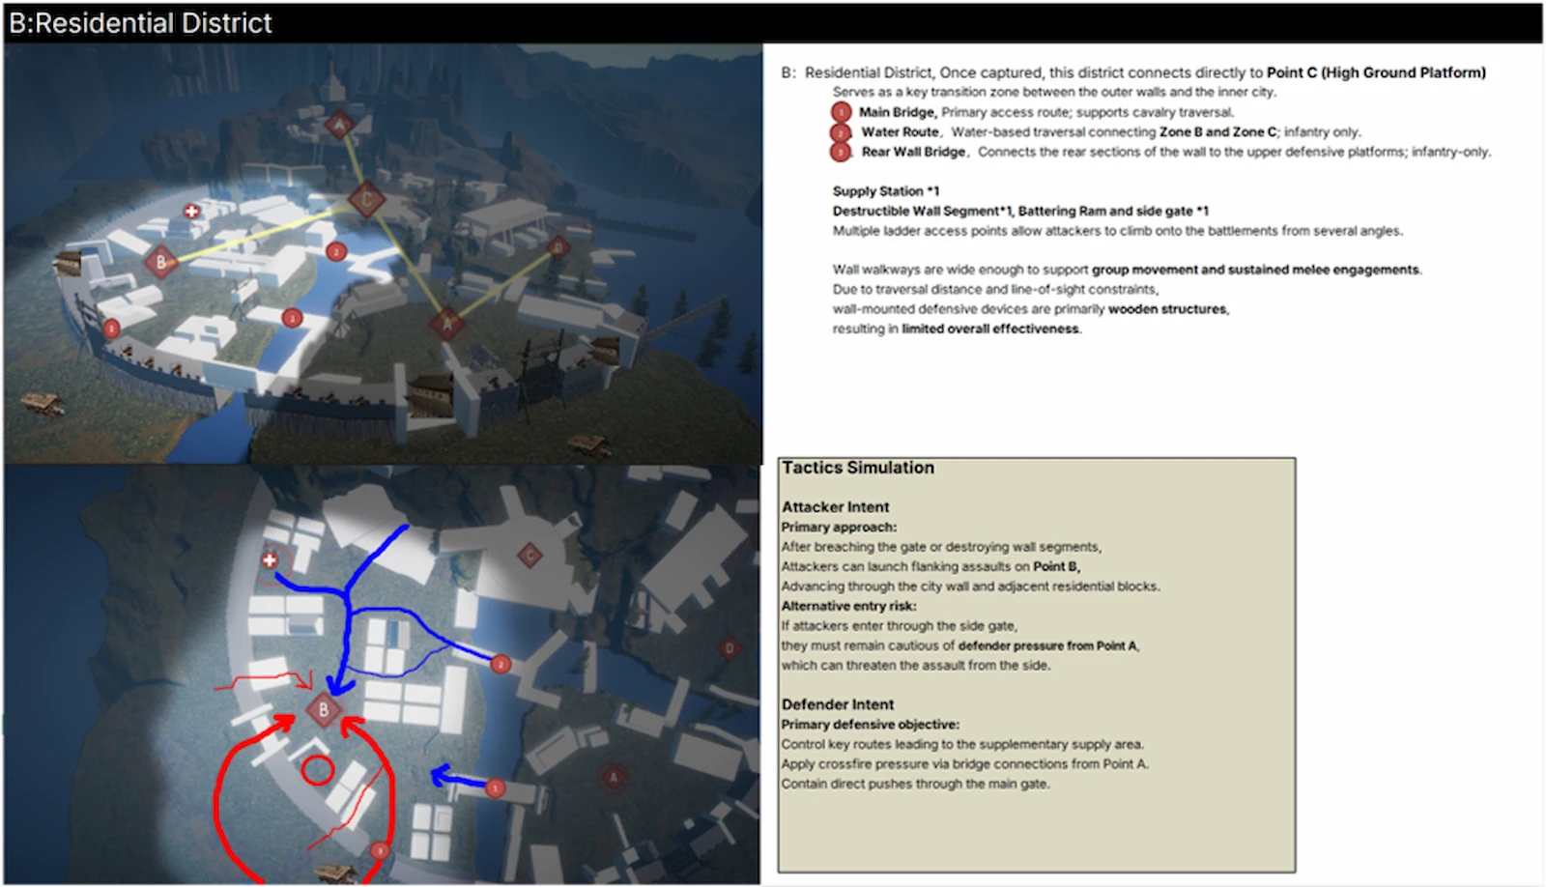Click point C marker on the tactical map
1546x887 pixels.
529,555
